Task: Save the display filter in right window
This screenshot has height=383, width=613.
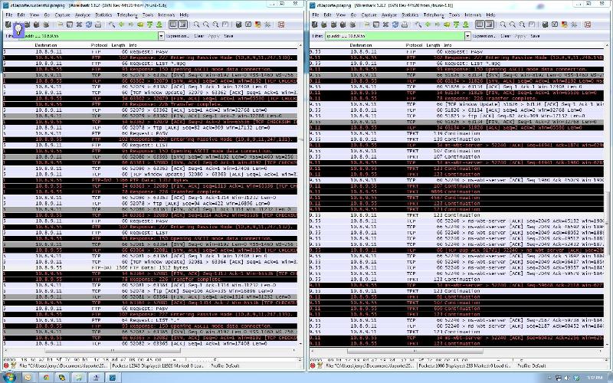Action: click(x=535, y=36)
